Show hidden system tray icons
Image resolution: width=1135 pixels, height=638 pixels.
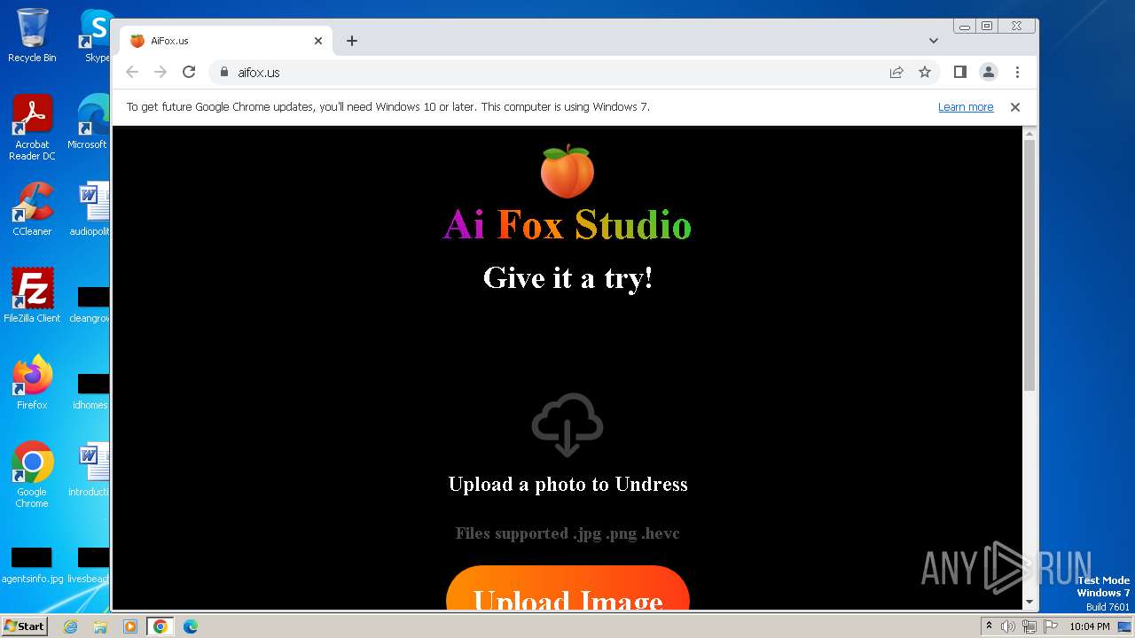[x=990, y=626]
